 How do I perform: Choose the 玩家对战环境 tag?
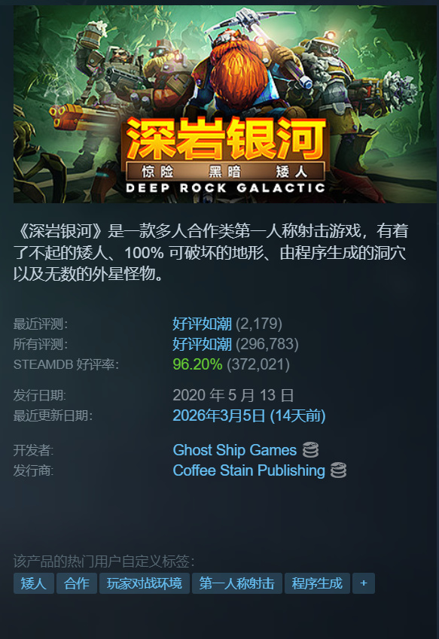(x=145, y=583)
